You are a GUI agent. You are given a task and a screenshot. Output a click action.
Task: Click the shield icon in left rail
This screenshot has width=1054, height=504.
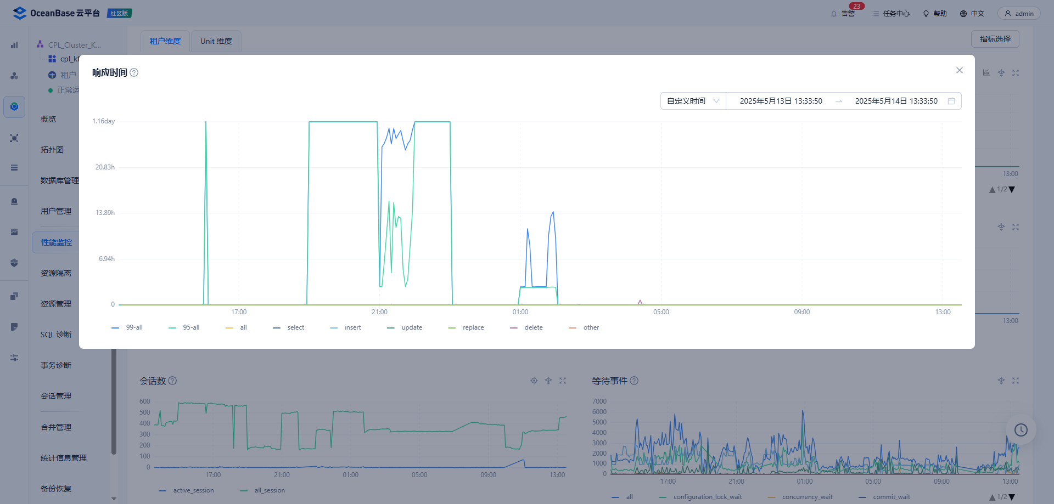click(14, 263)
